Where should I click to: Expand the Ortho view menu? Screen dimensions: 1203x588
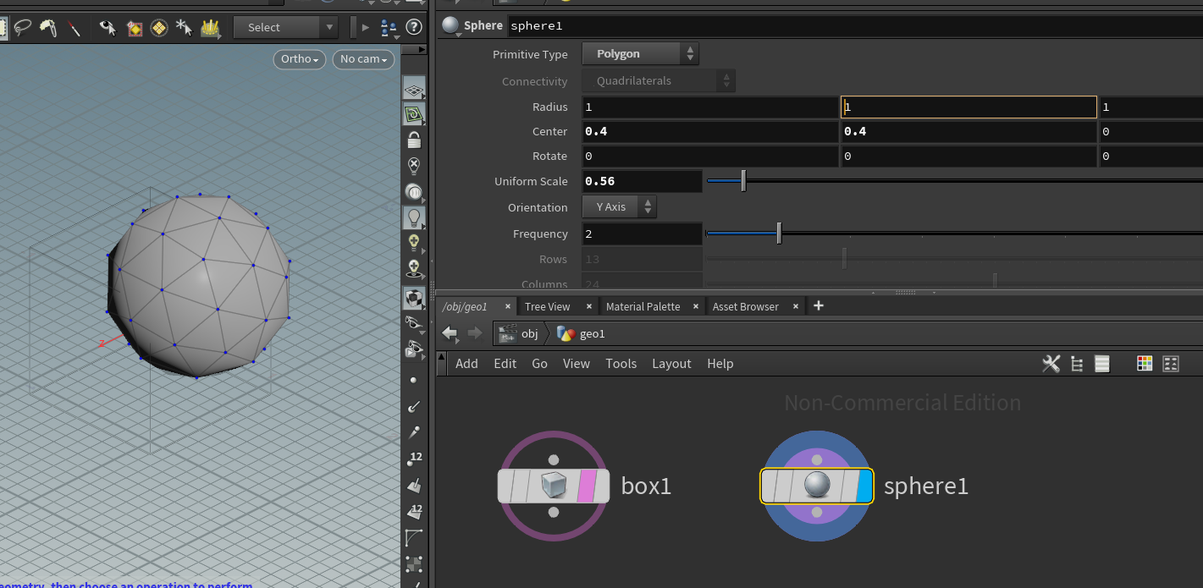(300, 59)
